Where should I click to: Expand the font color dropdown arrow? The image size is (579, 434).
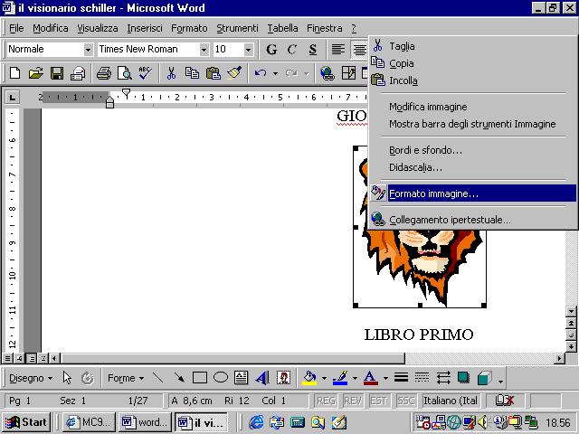[x=385, y=378]
